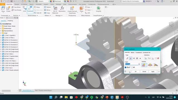The image size is (178, 100).
Task: Select Angle constraint type in dialog
Action: [x=130, y=58]
